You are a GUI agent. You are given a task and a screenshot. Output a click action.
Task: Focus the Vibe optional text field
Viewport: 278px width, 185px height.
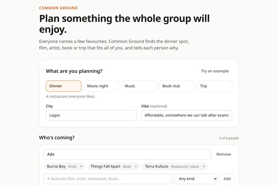[187, 116]
